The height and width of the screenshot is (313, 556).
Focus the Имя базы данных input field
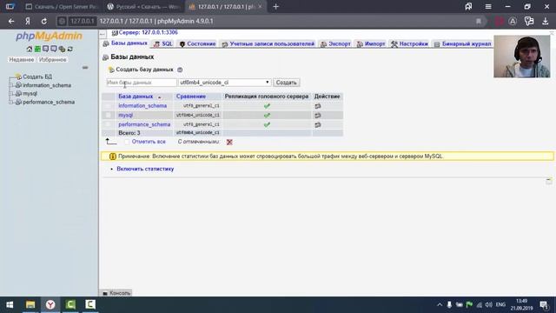pos(142,83)
